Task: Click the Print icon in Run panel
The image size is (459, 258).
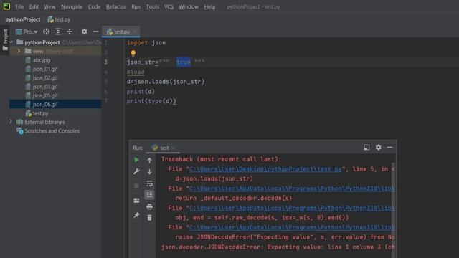Action: 149,206
